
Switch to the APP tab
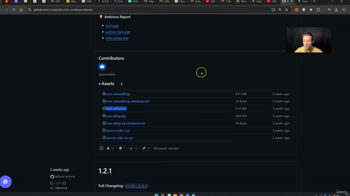56,1
